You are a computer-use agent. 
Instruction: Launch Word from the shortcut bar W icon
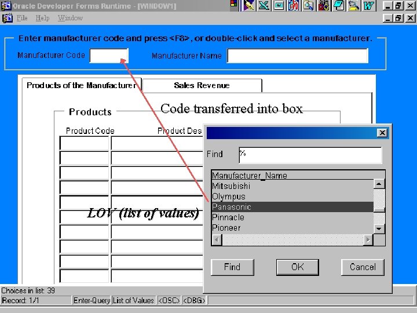point(368,5)
